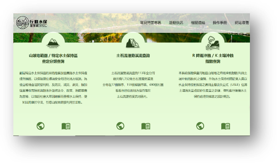The image size is (277, 163).
Task: Click text mentioning 1,732條土石流潛勢溪流
Action: [x=133, y=79]
